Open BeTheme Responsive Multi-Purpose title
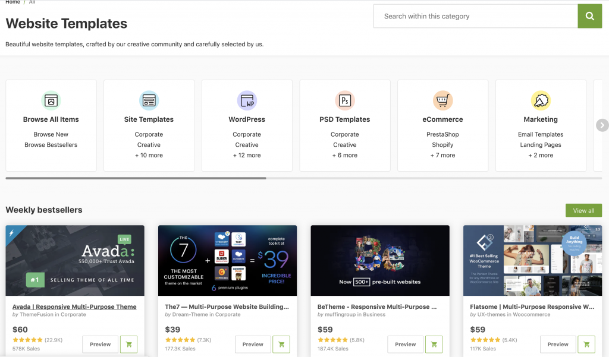The height and width of the screenshot is (357, 609). 377,307
